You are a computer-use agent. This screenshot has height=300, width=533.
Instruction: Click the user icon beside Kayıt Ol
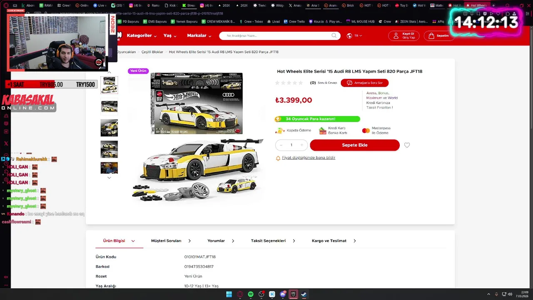(x=395, y=36)
